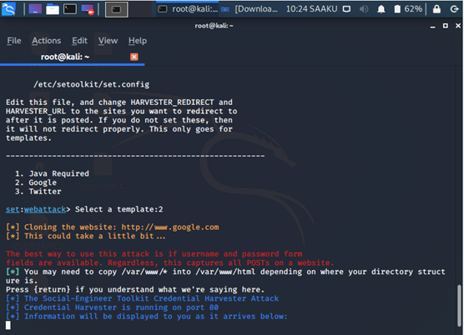The image size is (464, 335).
Task: Open the View menu
Action: pos(108,41)
